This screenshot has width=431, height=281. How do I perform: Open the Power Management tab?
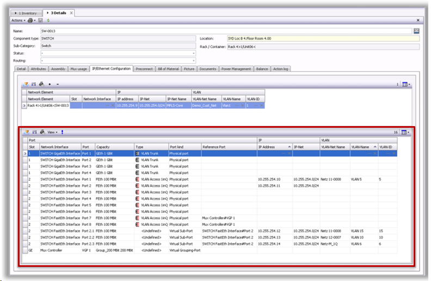(x=236, y=69)
